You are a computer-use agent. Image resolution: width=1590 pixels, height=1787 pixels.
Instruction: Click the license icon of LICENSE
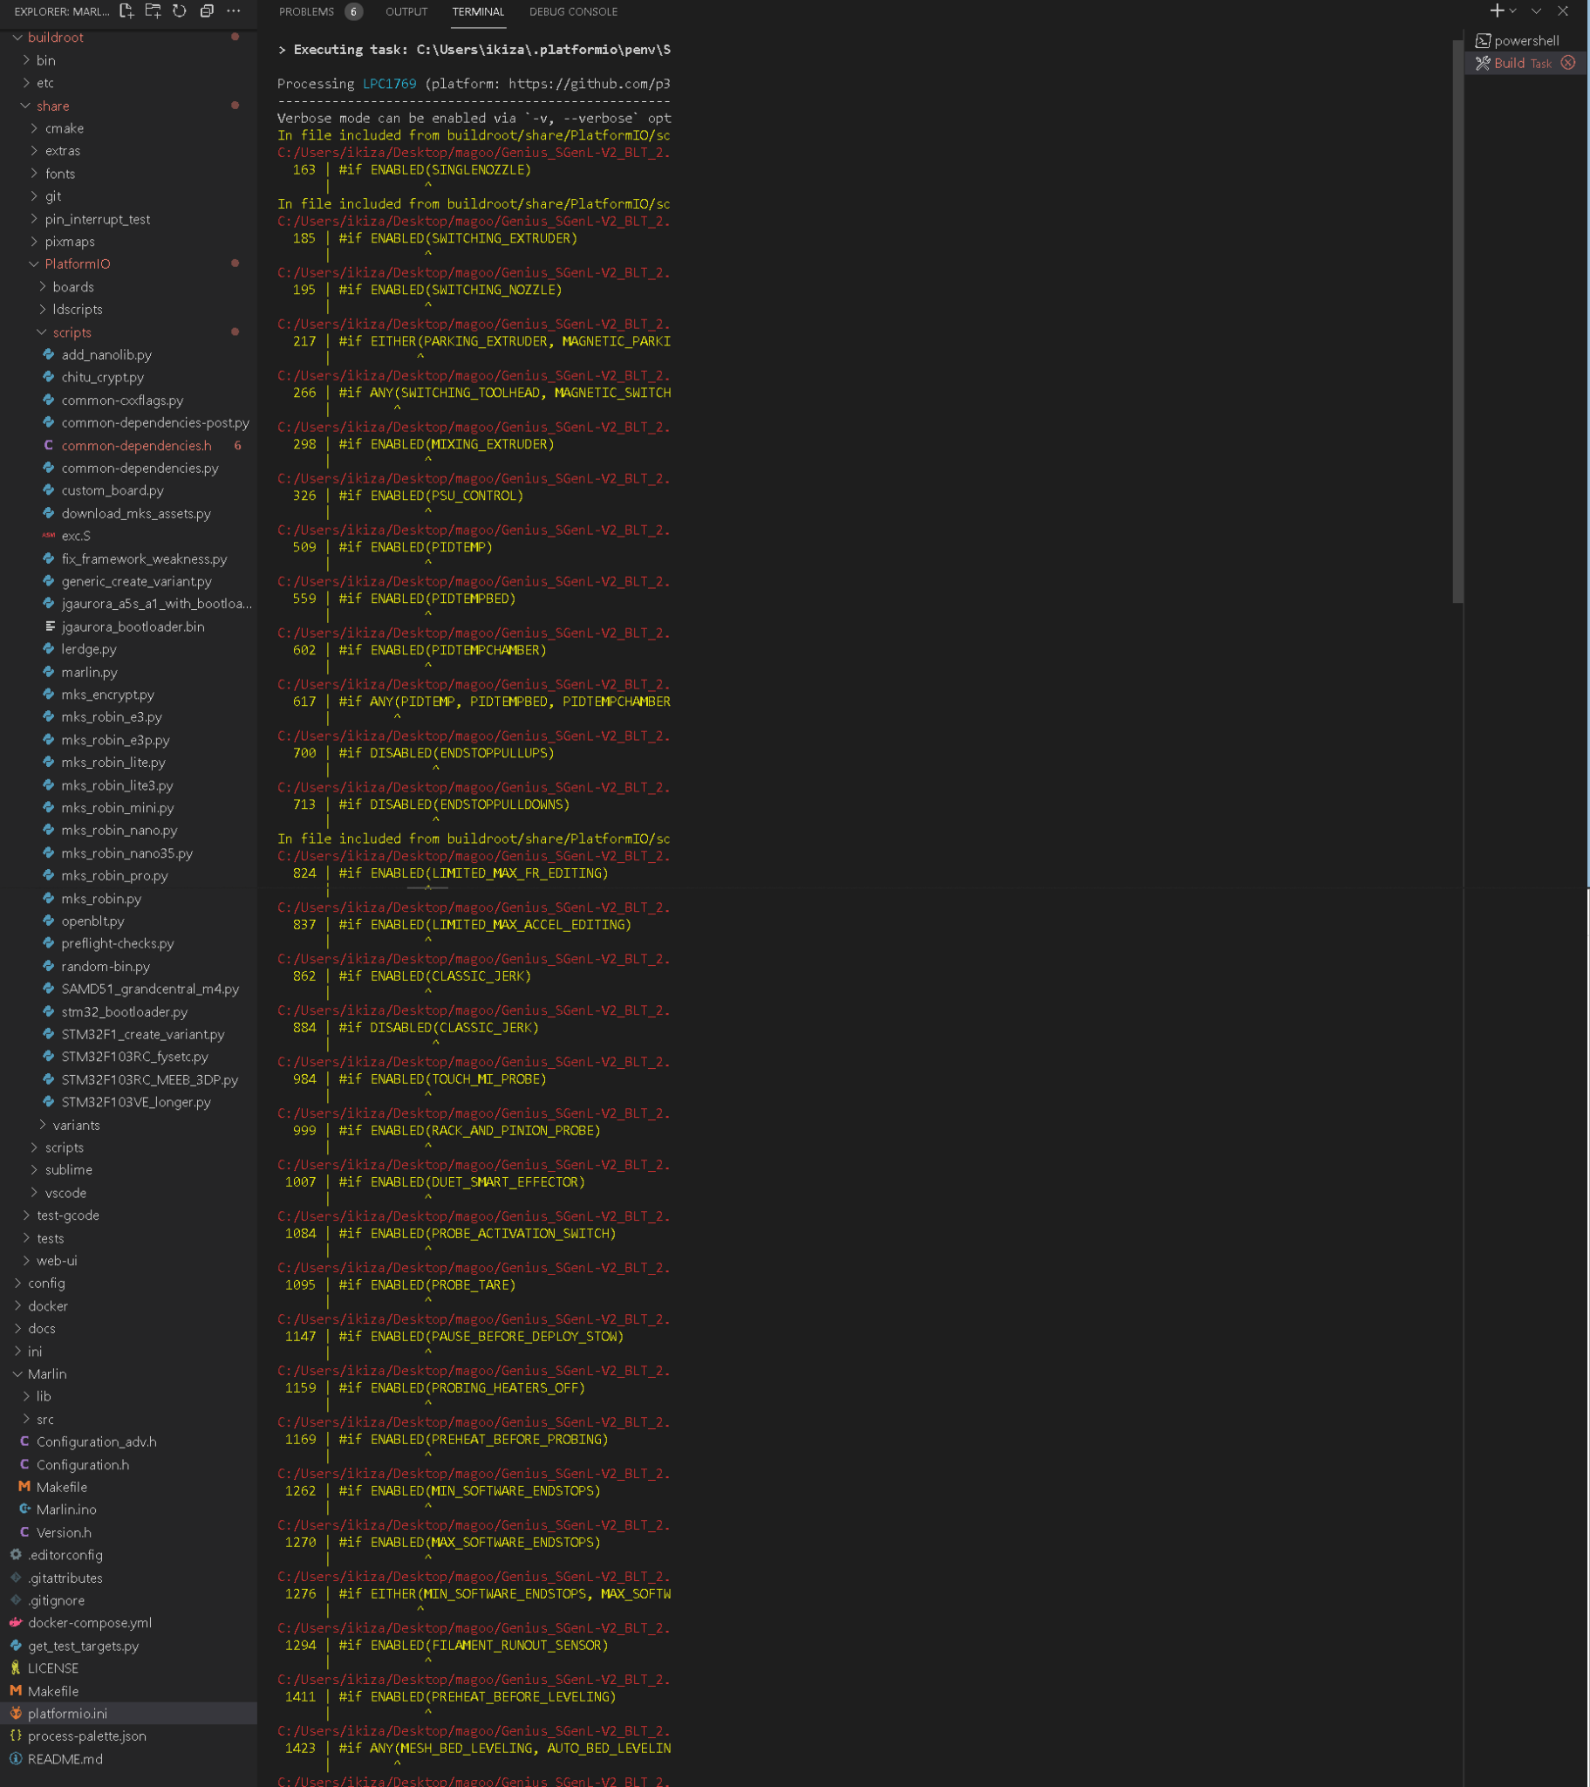tap(16, 1668)
